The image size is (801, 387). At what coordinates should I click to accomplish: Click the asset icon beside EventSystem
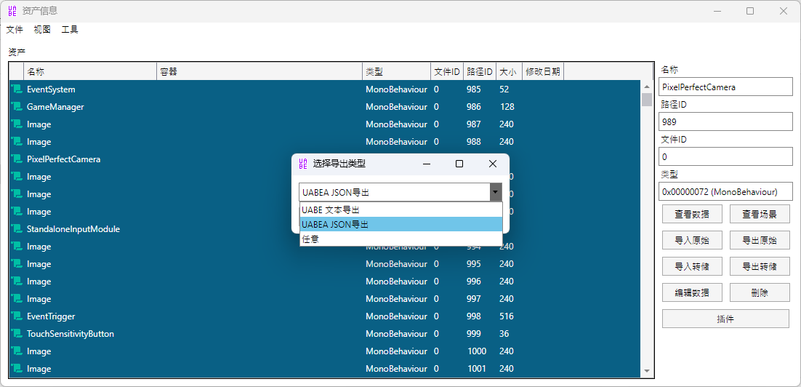click(16, 89)
